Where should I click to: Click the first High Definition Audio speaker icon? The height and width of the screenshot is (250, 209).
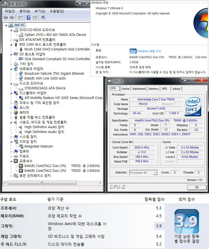pos(21,127)
